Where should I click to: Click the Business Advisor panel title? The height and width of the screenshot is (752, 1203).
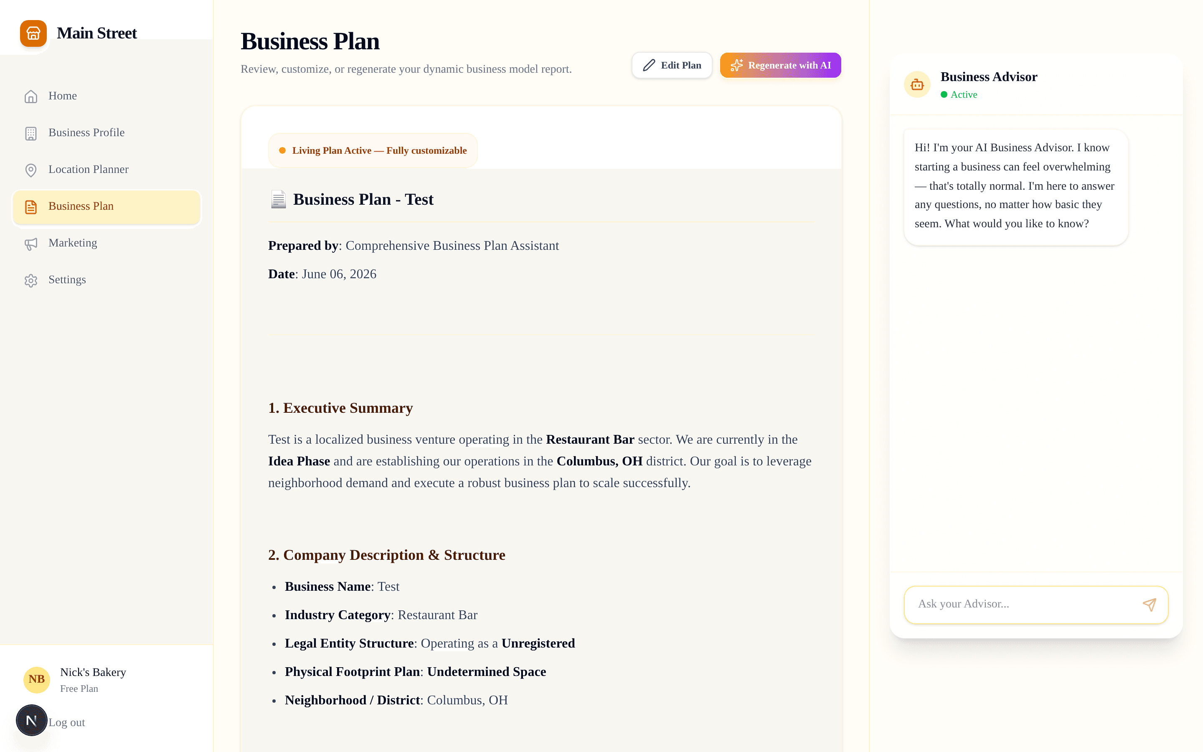pyautogui.click(x=989, y=76)
